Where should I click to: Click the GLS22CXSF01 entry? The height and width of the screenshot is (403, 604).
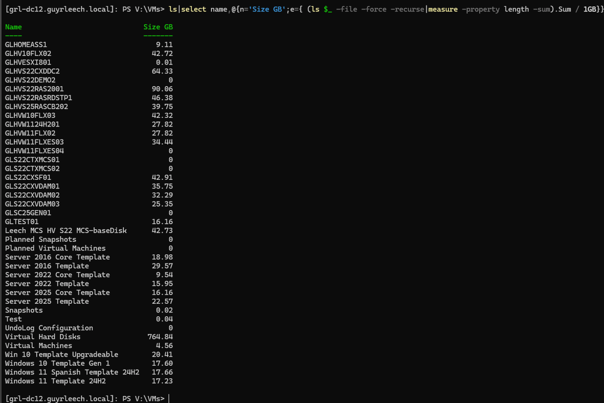click(x=28, y=177)
